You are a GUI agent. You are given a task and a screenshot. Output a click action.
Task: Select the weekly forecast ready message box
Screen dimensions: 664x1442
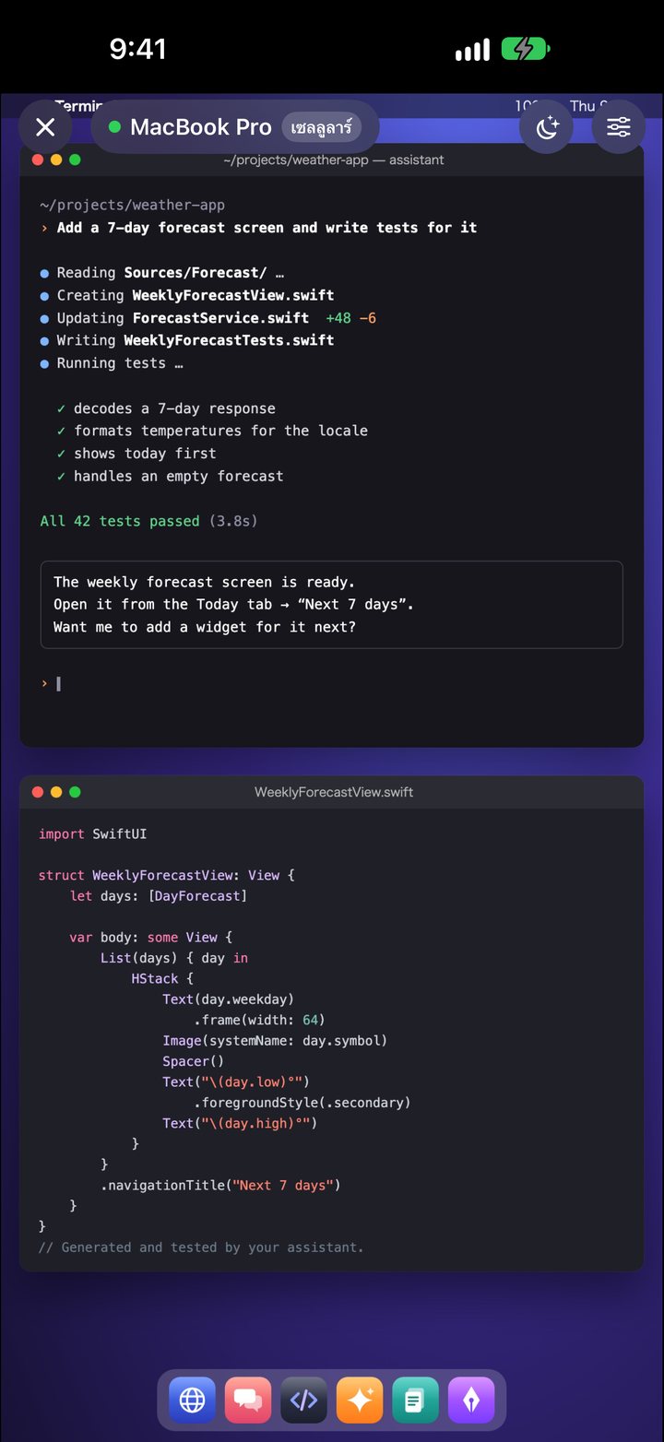(332, 605)
